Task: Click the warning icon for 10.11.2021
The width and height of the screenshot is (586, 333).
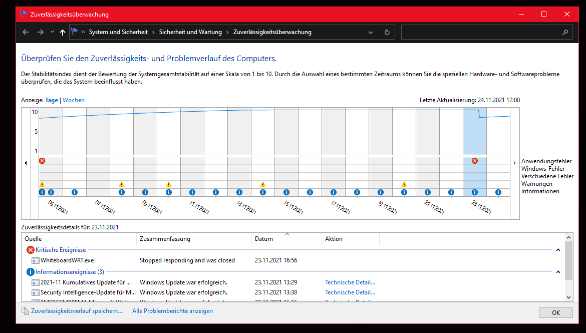Action: click(169, 184)
